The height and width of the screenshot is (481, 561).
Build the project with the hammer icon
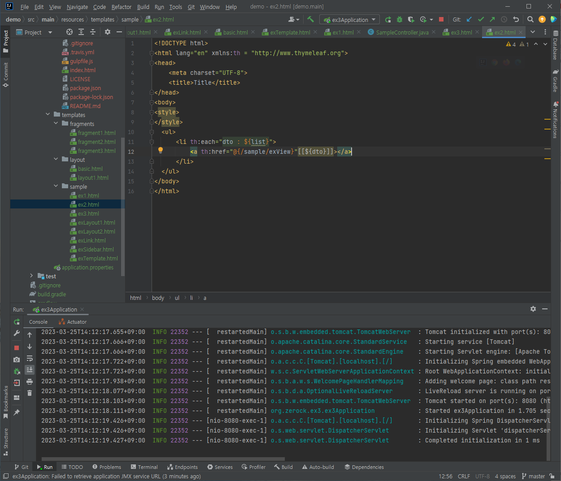pos(310,19)
